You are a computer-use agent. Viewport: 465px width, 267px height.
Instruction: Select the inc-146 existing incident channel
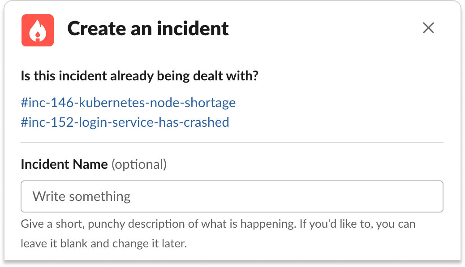coord(128,103)
